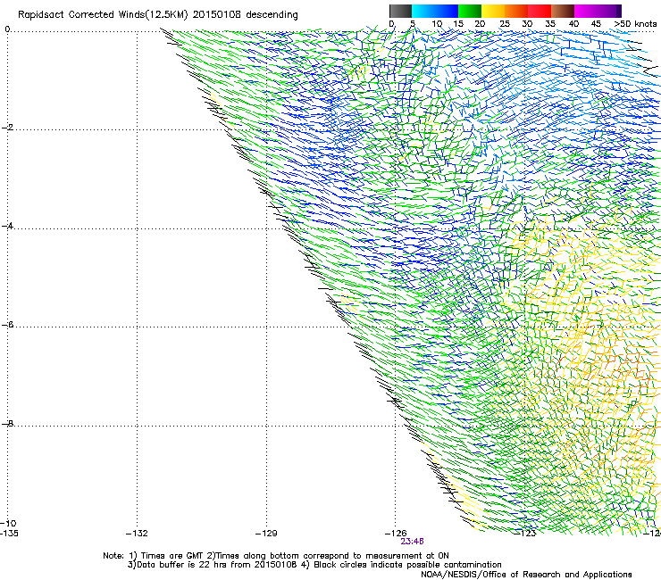
Task: Pick the magenta-purple 40–50 knots legend swatch
Action: click(x=598, y=11)
